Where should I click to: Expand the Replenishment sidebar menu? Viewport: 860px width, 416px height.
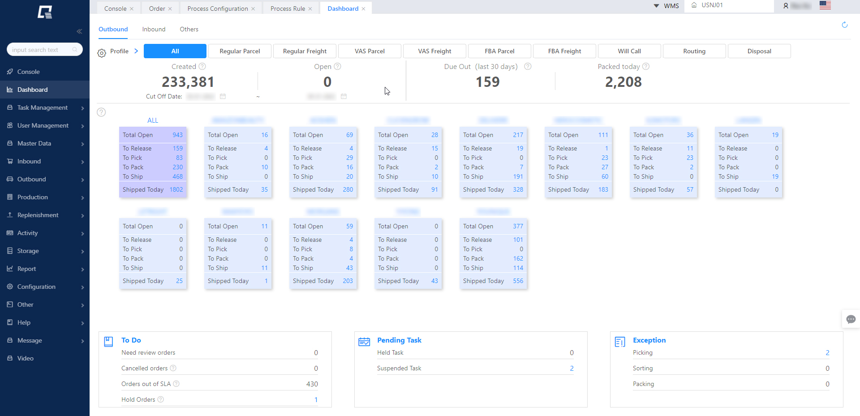[x=45, y=215]
